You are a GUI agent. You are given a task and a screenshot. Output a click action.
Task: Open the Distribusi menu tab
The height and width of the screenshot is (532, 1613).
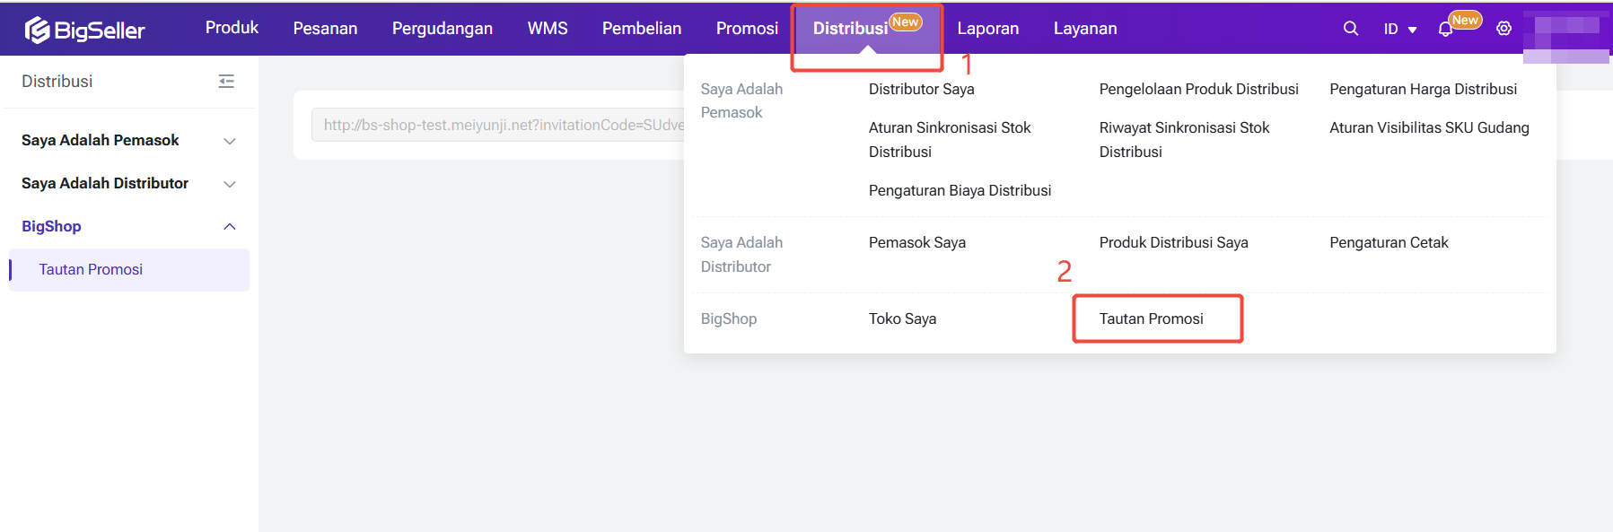pyautogui.click(x=850, y=29)
